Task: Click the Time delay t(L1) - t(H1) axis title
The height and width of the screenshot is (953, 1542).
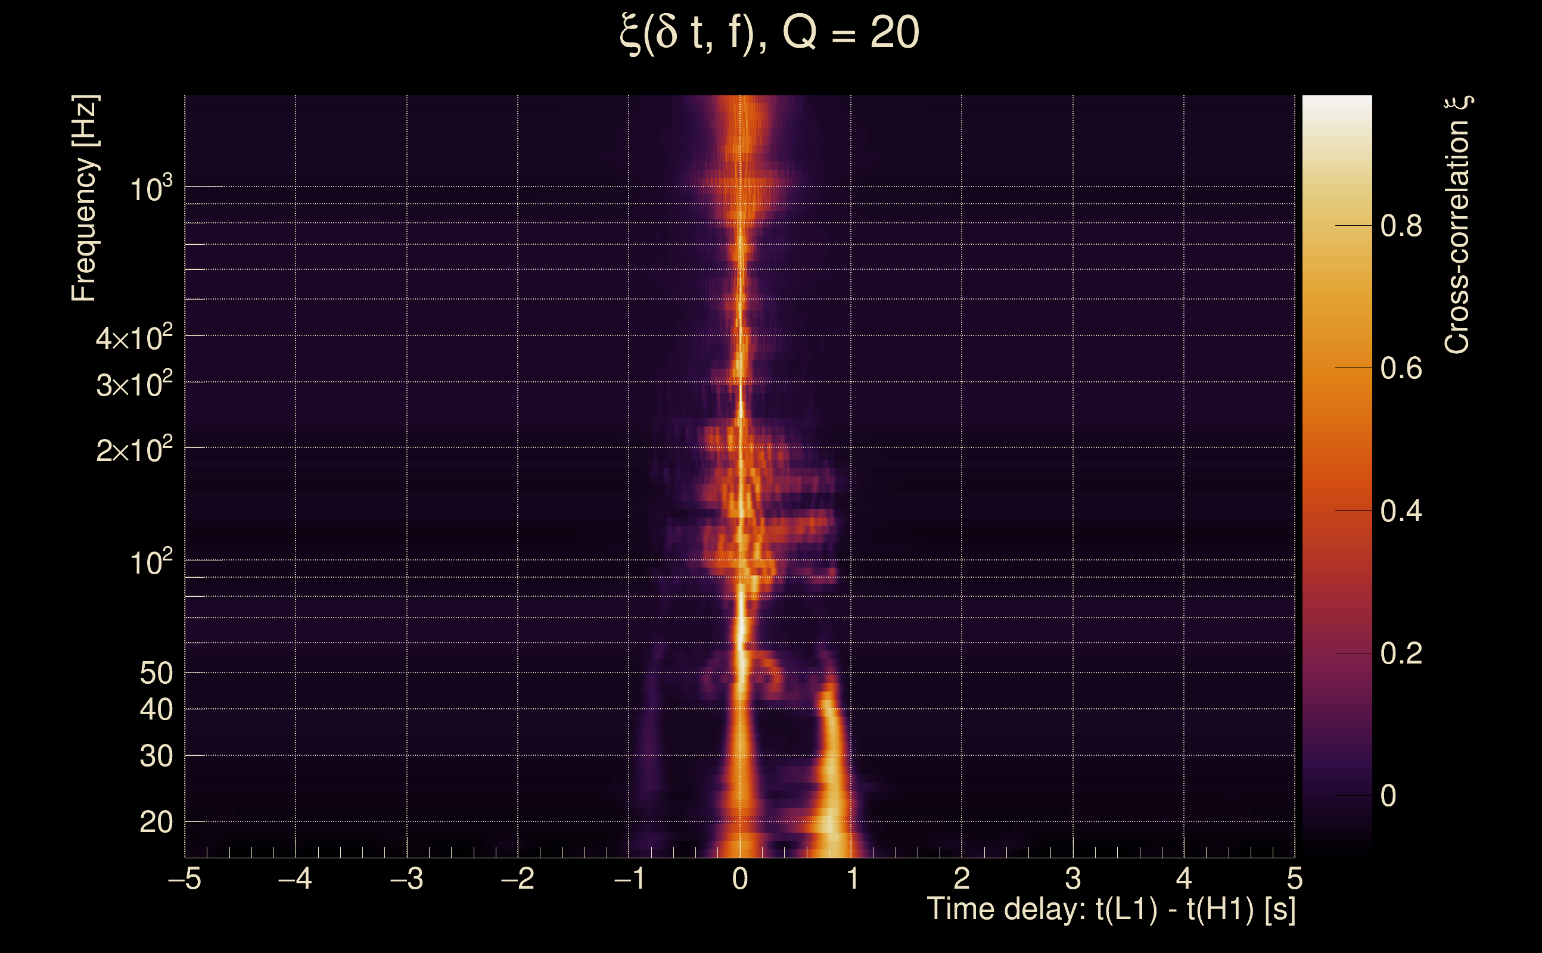Action: (x=1111, y=910)
